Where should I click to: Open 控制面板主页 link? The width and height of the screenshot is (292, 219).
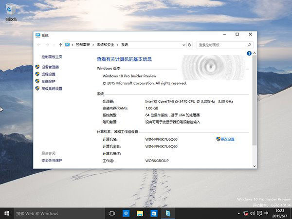point(52,57)
